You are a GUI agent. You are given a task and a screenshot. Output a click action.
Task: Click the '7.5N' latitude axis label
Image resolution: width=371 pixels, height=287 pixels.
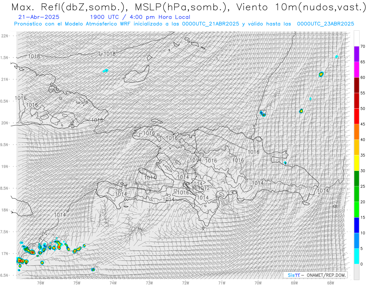(x=4, y=232)
